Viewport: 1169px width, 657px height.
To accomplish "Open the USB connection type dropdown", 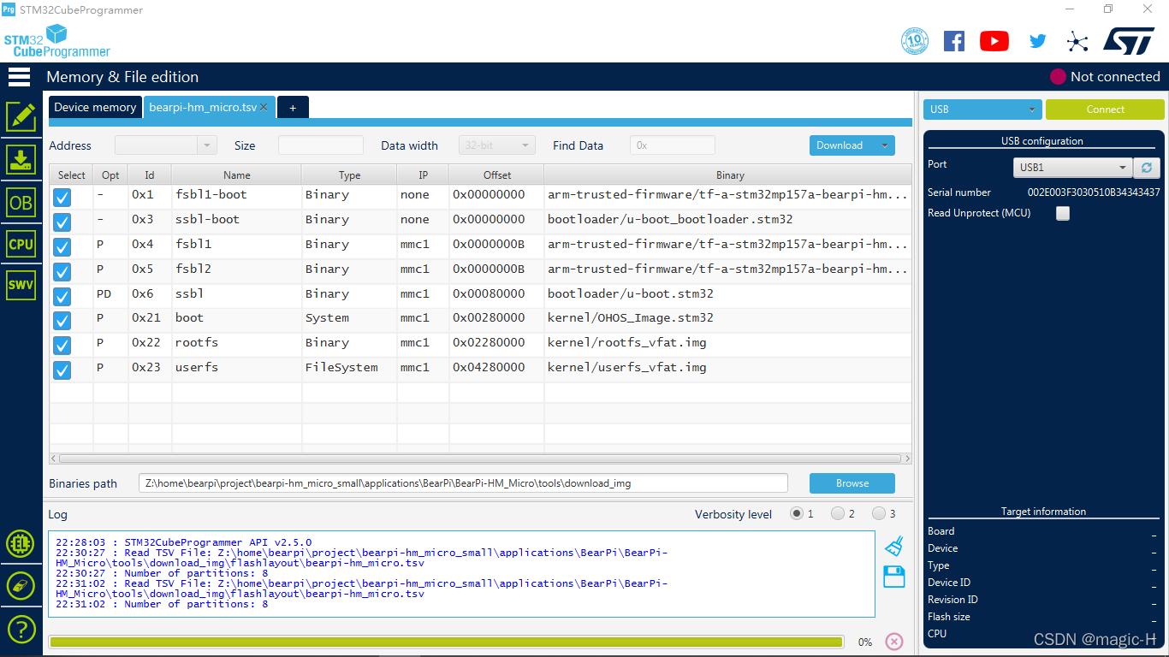I will click(x=982, y=109).
